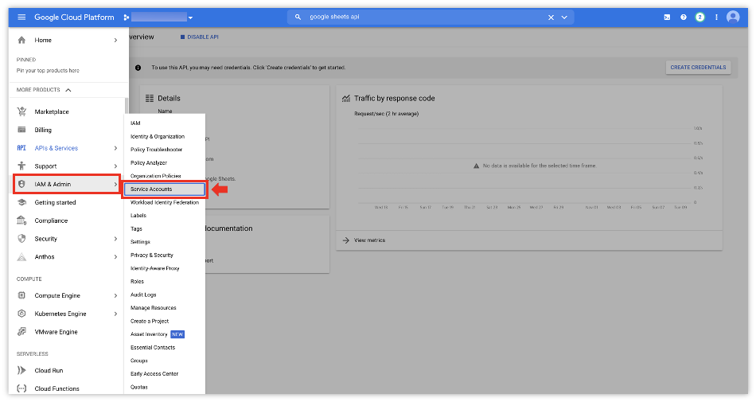Select Identity & Organization submenu entry
This screenshot has height=402, width=756.
158,136
